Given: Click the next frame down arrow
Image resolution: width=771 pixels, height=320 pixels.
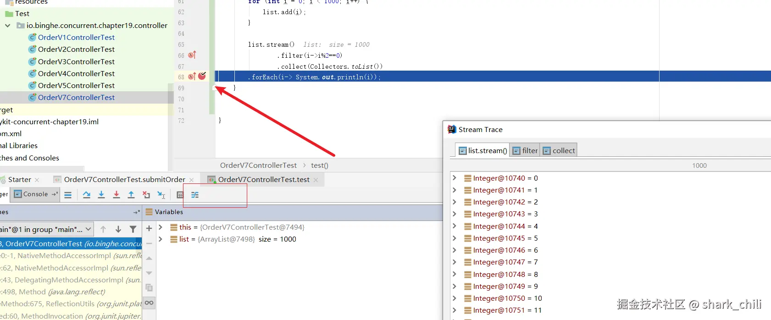Looking at the screenshot, I should click(x=118, y=229).
